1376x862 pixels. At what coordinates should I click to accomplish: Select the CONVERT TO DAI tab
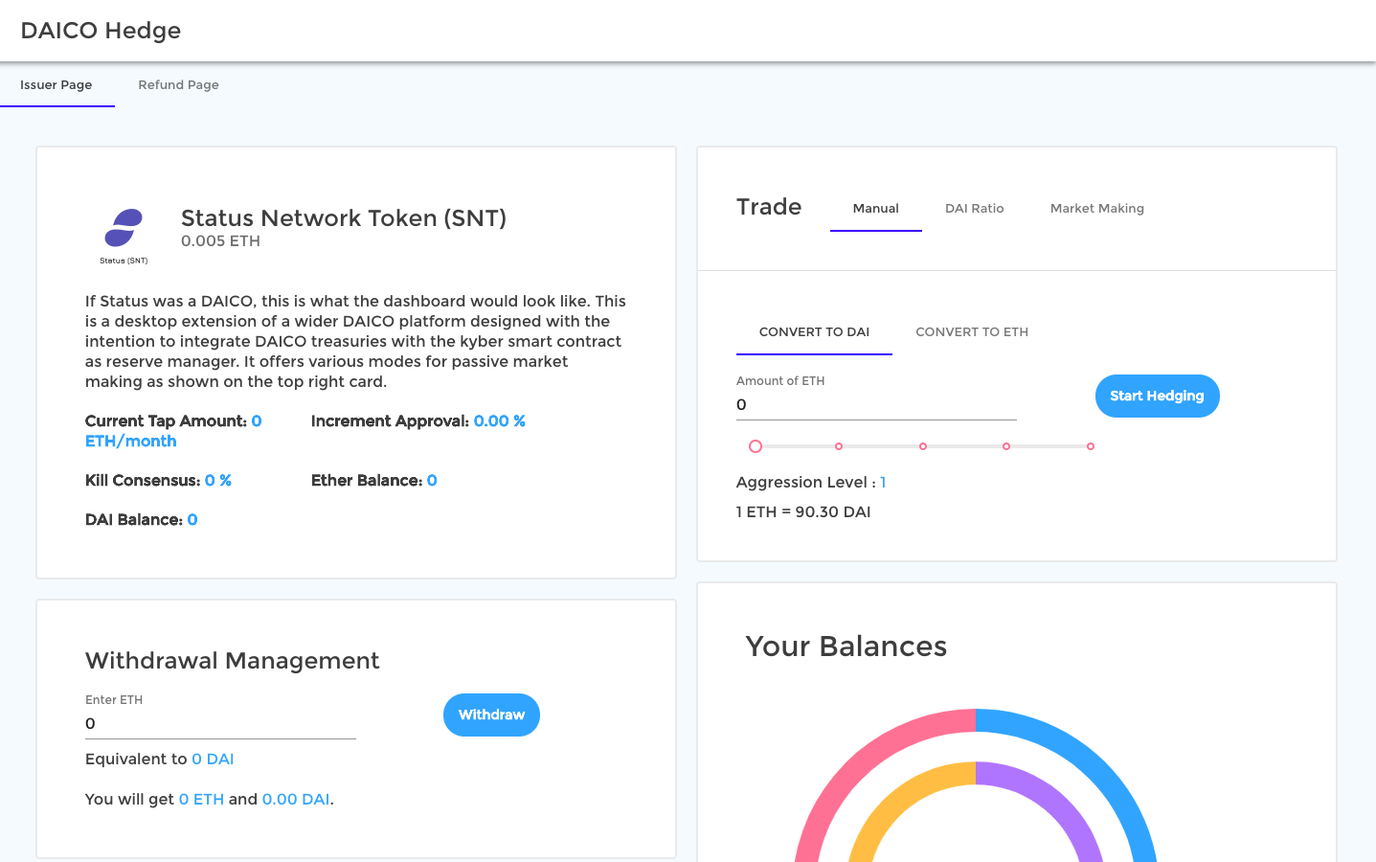click(x=814, y=331)
